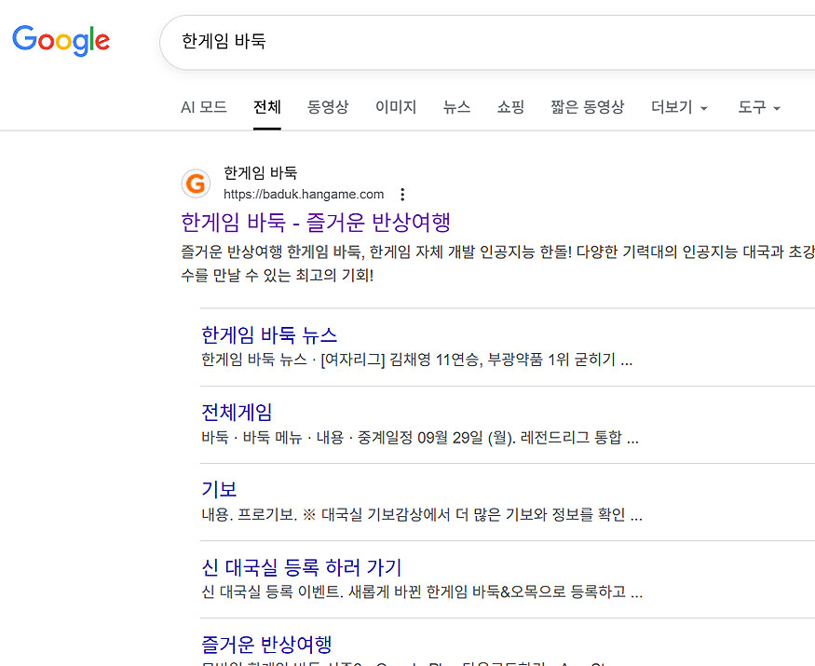This screenshot has height=666, width=815.
Task: Open the 즐거운 반상여행 sitelink at the bottom
Action: click(x=266, y=645)
